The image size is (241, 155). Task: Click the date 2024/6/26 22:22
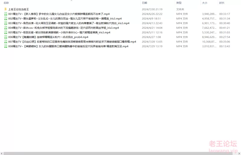[x=152, y=14]
